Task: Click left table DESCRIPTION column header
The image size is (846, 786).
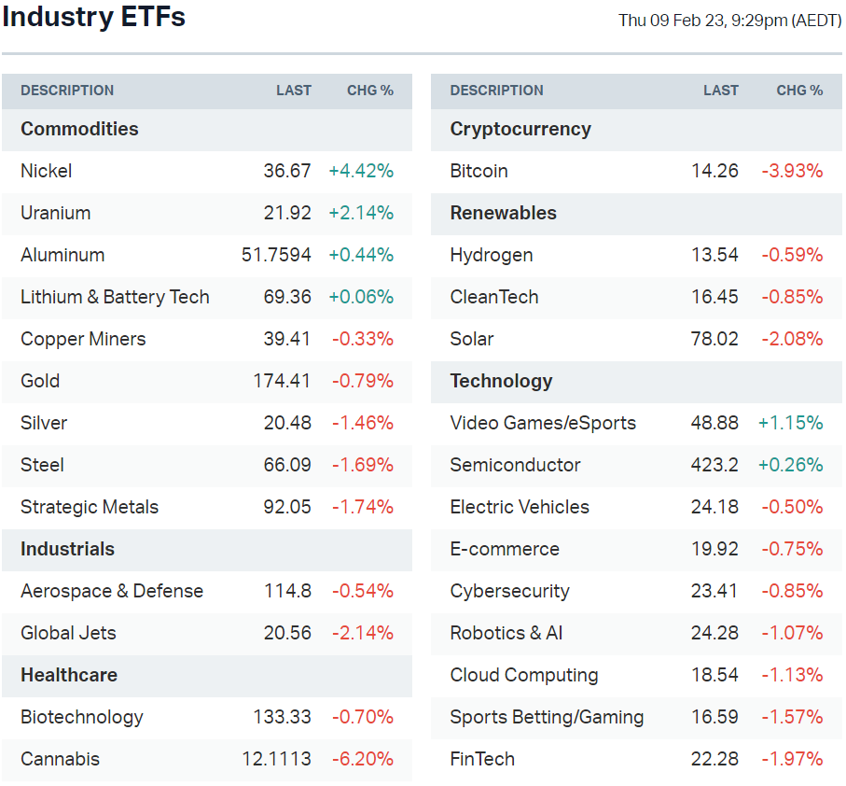Action: (67, 91)
